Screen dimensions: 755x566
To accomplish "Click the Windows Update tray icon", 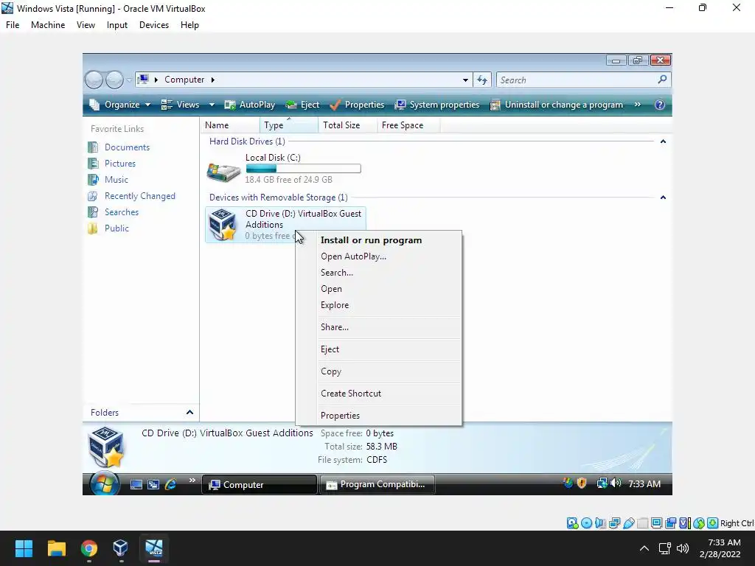I will 568,483.
